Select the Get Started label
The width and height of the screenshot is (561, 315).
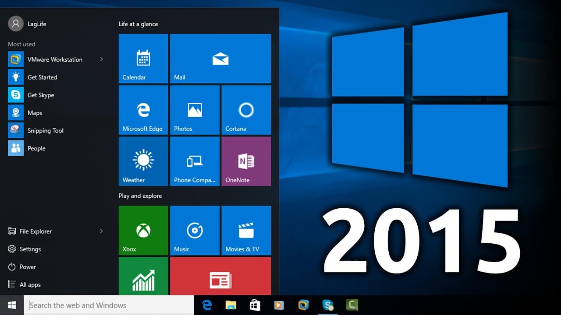click(42, 77)
